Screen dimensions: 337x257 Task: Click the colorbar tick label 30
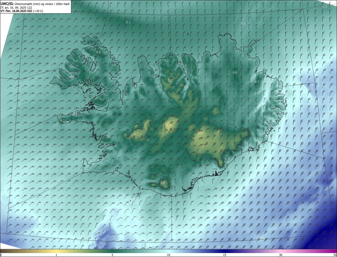point(281,255)
